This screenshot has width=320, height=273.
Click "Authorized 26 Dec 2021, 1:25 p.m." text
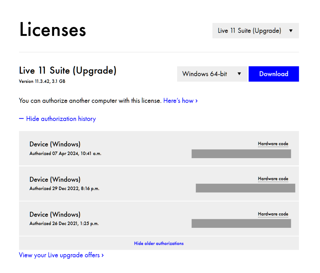(64, 224)
